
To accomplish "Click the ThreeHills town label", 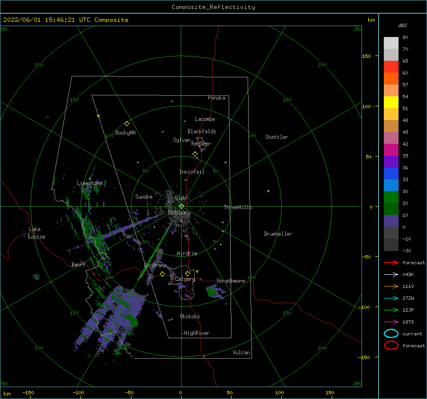I will click(238, 207).
